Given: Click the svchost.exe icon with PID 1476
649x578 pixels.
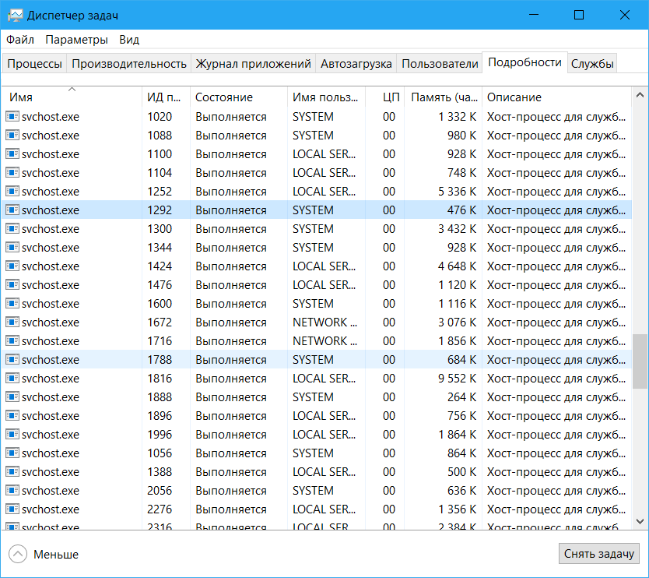Looking at the screenshot, I should 12,284.
